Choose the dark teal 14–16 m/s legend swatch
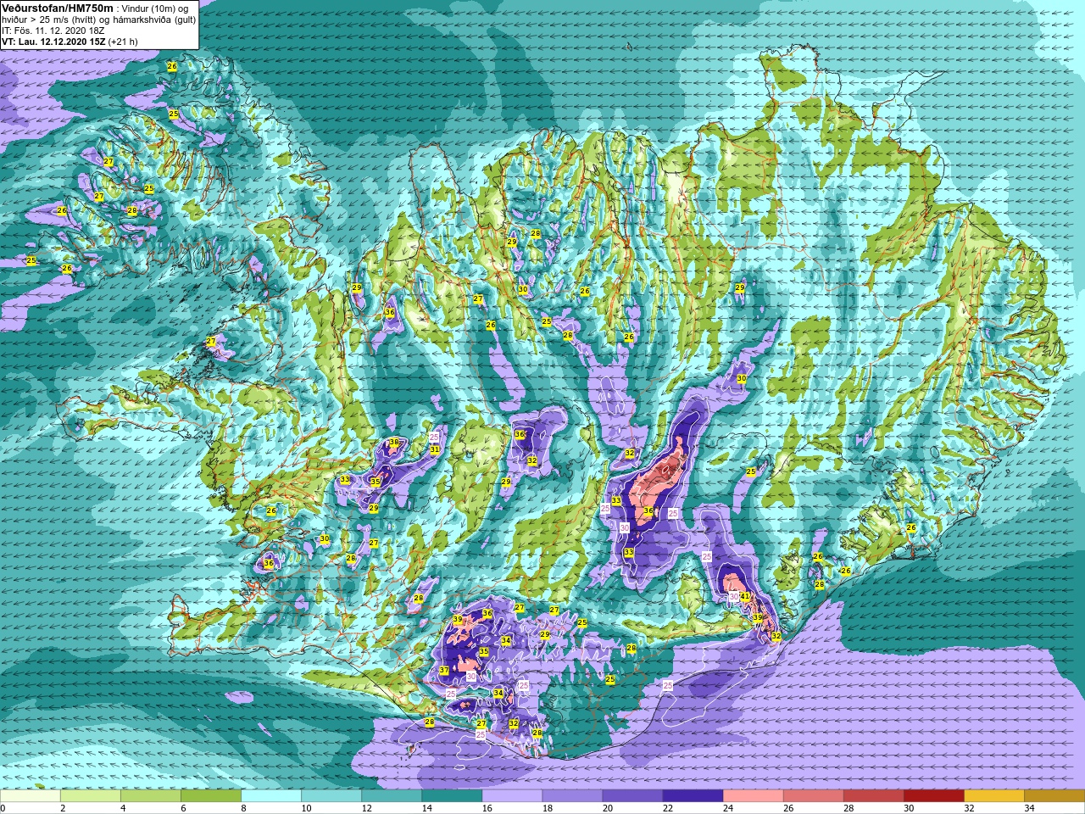 (452, 796)
